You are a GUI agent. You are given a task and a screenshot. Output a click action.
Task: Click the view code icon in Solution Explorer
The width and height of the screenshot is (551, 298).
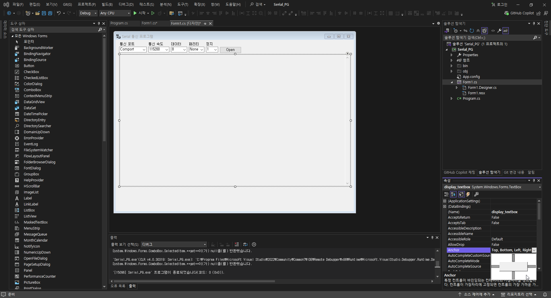click(x=493, y=31)
